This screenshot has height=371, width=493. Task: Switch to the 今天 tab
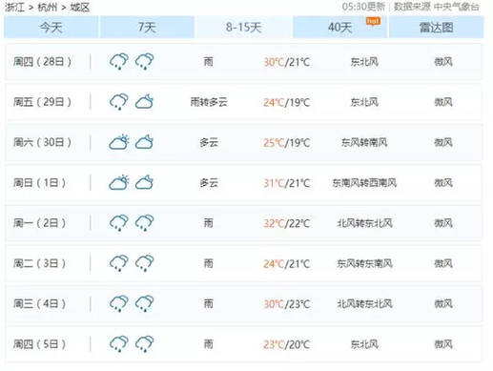(x=51, y=27)
